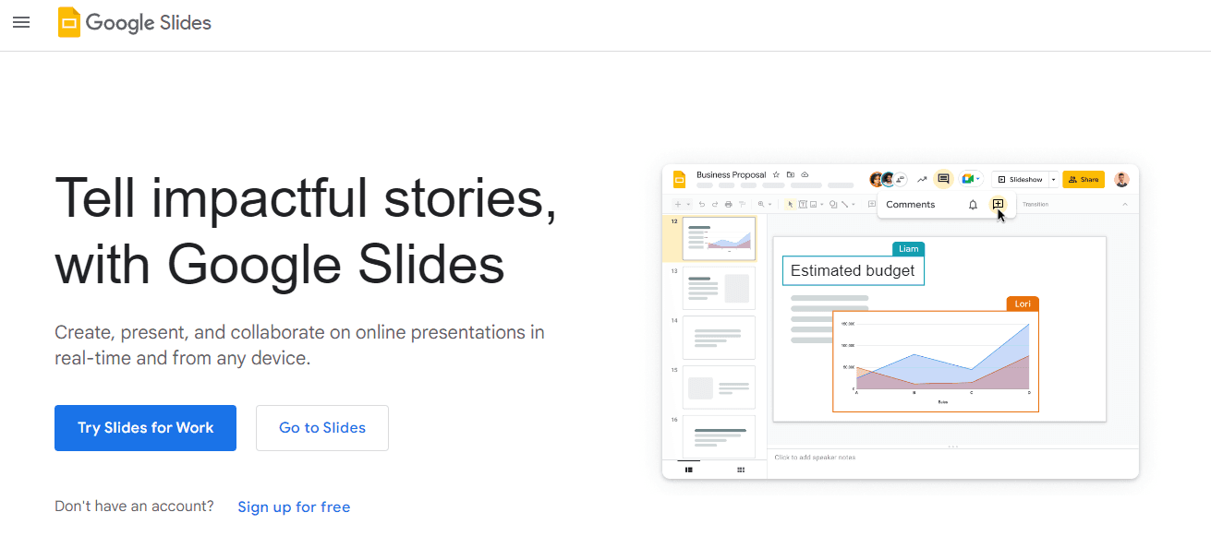
Task: Click the undo arrow in the toolbar
Action: point(702,204)
